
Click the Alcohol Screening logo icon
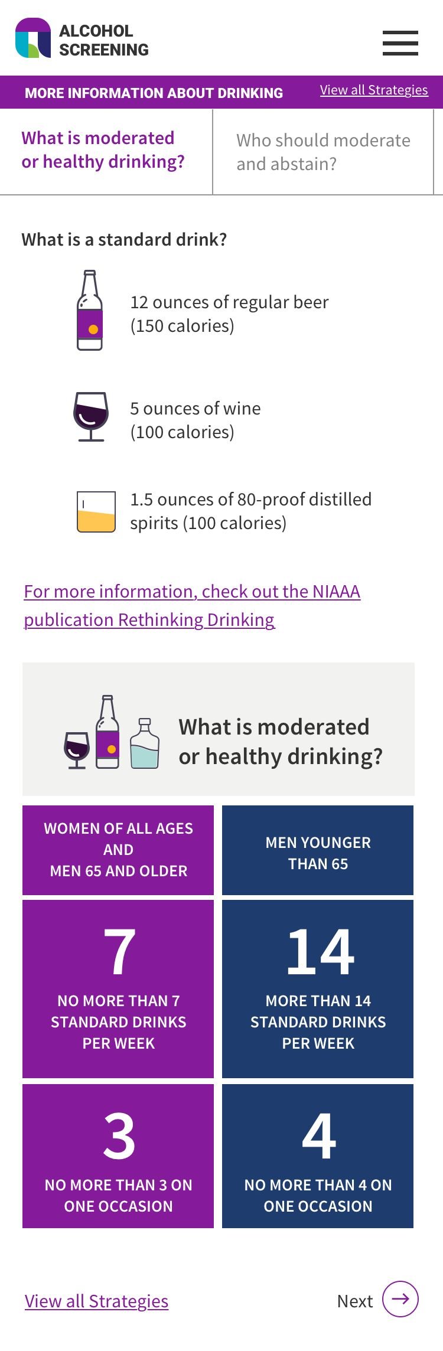tap(33, 38)
